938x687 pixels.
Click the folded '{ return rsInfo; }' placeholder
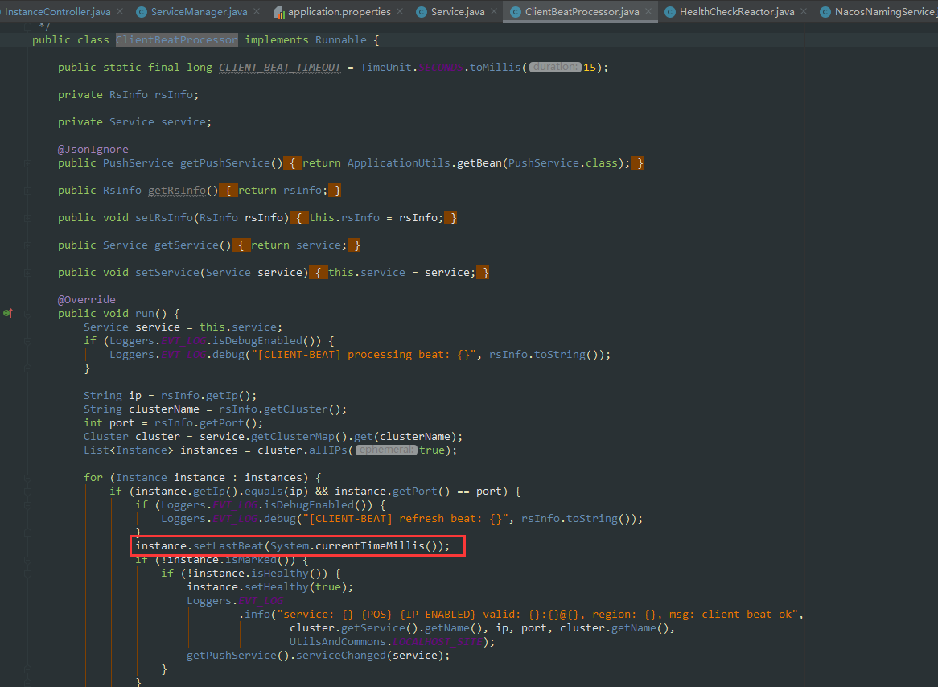[279, 191]
